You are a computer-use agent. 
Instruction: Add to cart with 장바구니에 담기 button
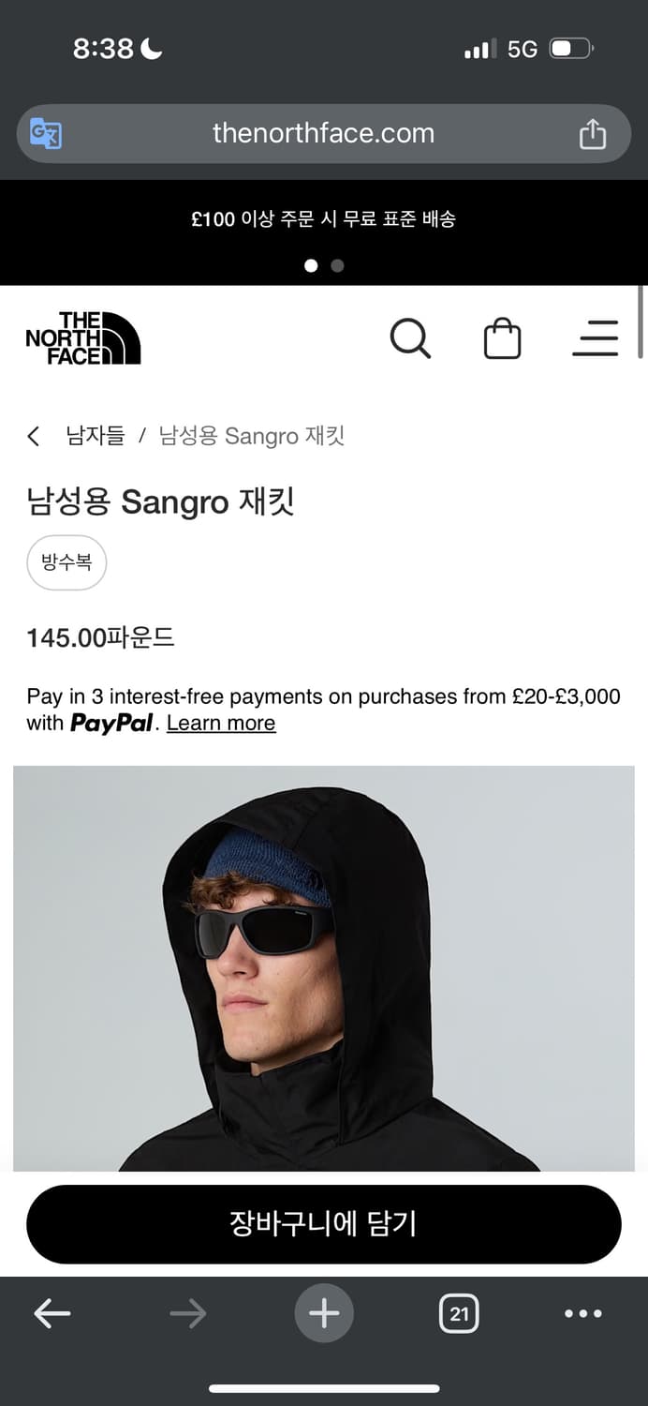(324, 1223)
